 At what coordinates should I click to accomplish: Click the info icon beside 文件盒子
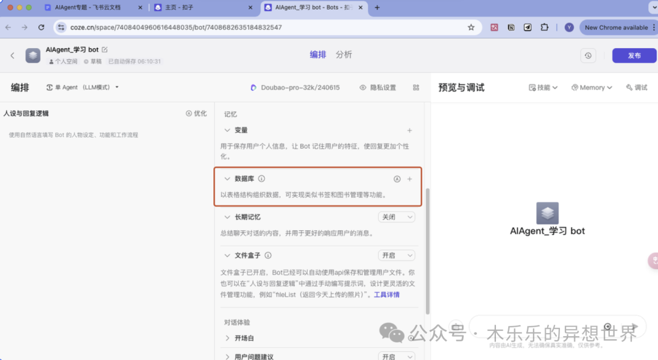tap(268, 256)
